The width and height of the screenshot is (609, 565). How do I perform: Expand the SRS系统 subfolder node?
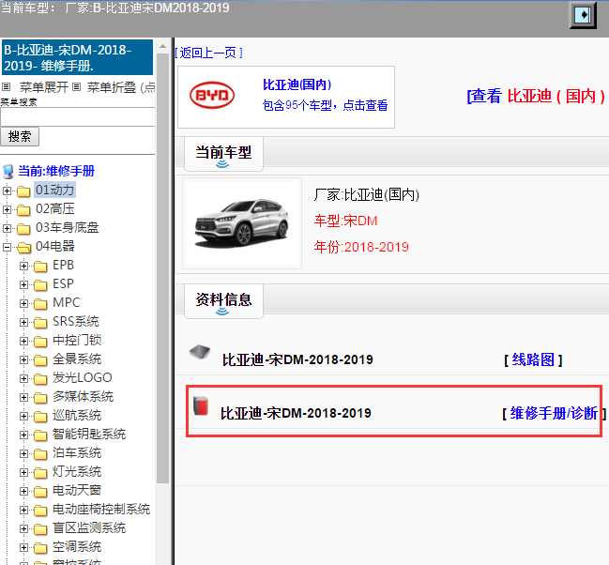tap(23, 322)
